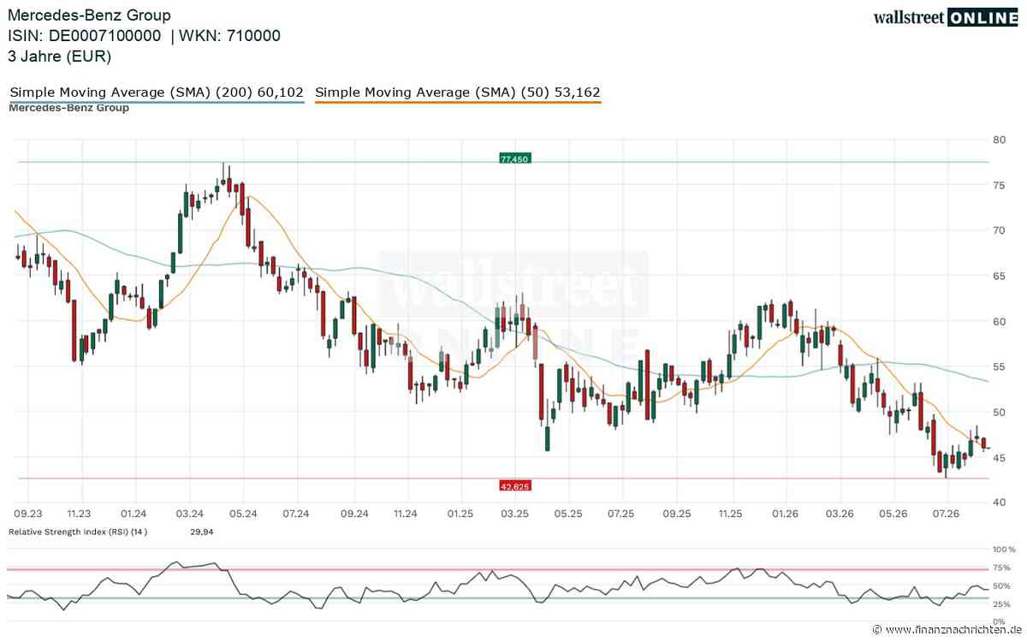
Task: Click the 80 price axis label
Action: point(999,139)
